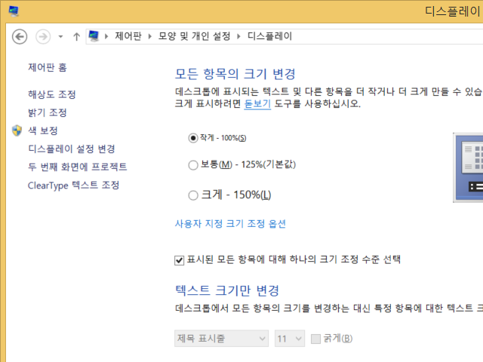Open 디스플레이 설정 변경 link
This screenshot has height=362, width=483.
(x=72, y=149)
